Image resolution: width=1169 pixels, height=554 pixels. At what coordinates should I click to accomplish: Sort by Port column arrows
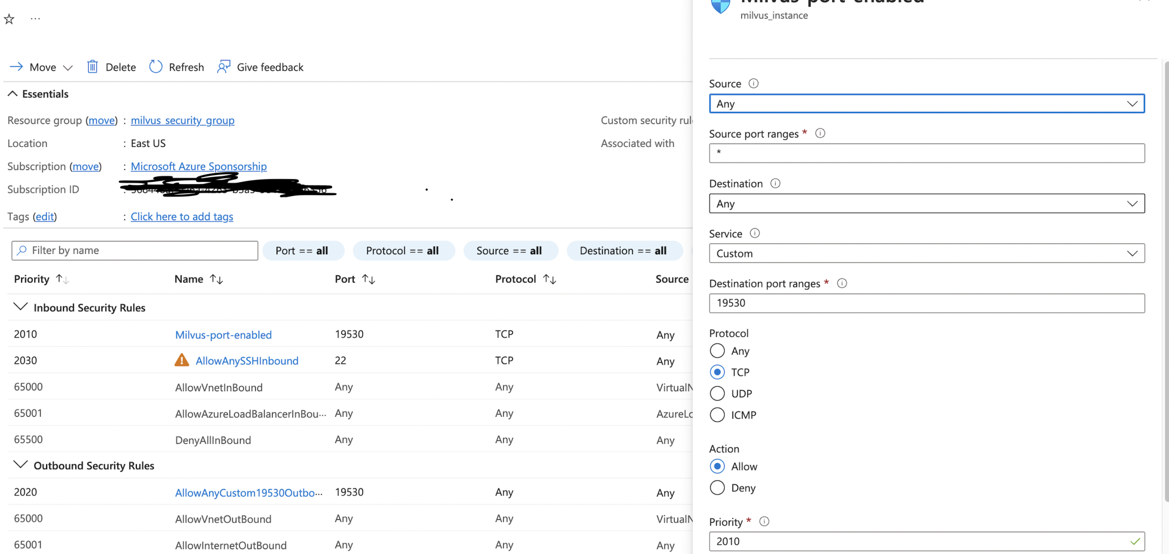(x=369, y=279)
